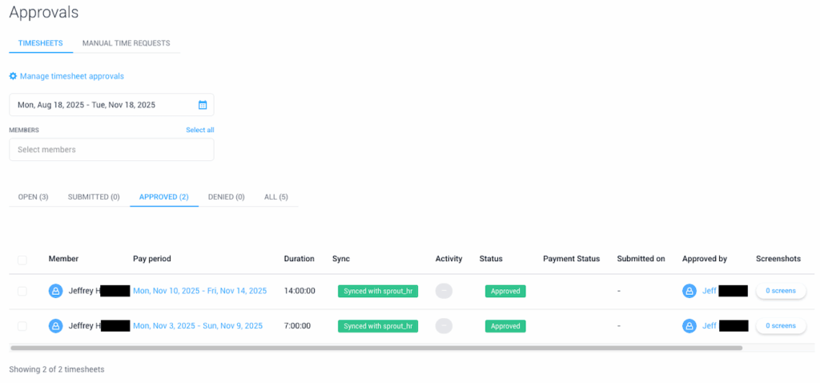Image resolution: width=820 pixels, height=383 pixels.
Task: Click approver avatar icon in second row
Action: (689, 326)
